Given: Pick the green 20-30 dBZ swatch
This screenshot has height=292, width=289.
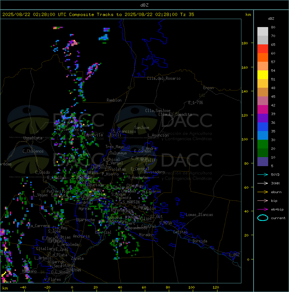Looking at the screenshot, I should [x=263, y=144].
